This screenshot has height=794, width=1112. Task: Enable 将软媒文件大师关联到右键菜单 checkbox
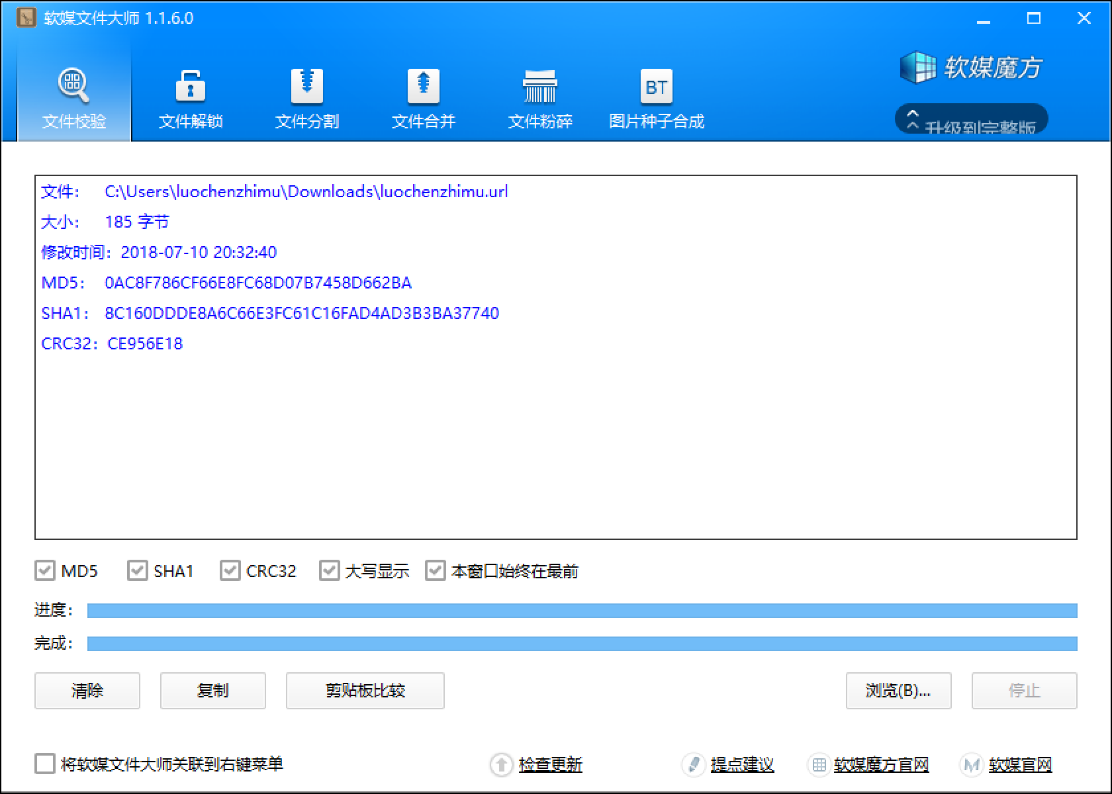[44, 764]
